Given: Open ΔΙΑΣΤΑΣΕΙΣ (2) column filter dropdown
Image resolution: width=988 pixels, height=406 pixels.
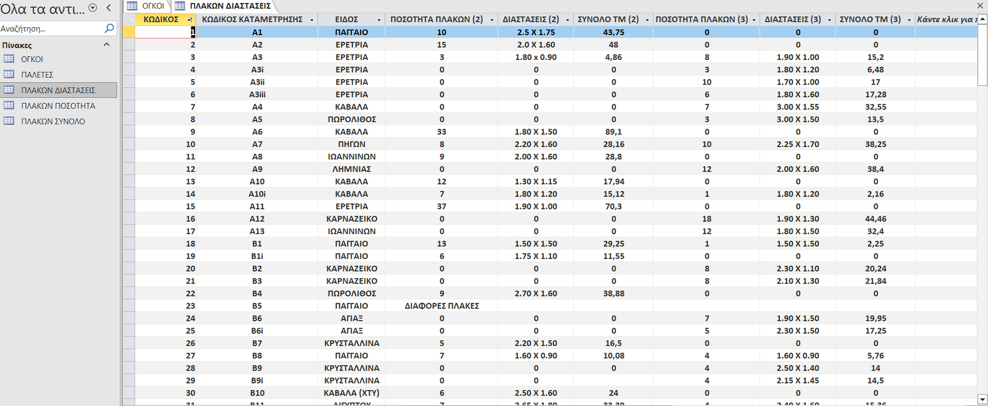Looking at the screenshot, I should (567, 20).
